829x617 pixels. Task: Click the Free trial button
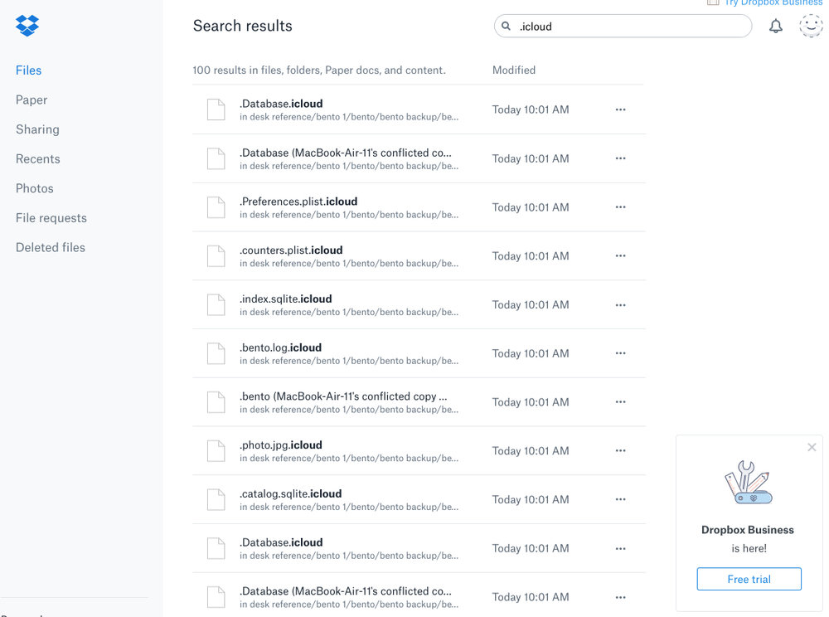[x=749, y=579]
